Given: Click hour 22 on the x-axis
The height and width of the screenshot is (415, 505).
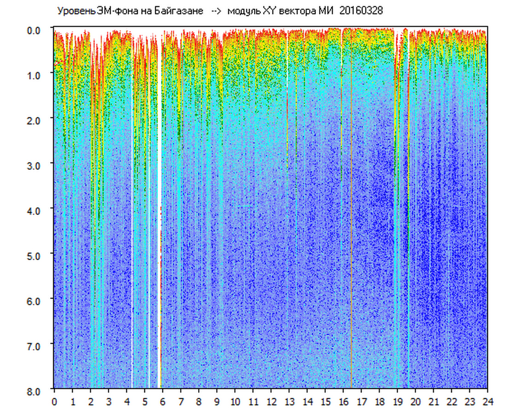Looking at the screenshot, I should [452, 402].
